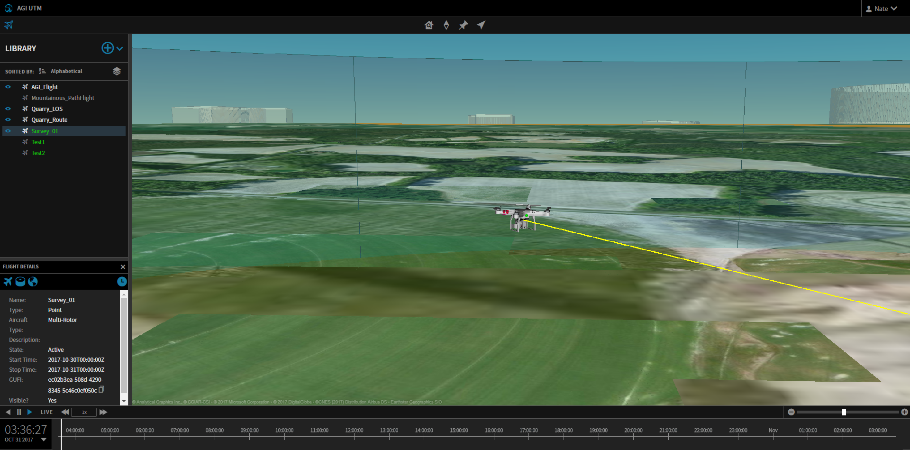Screen dimensions: 910x450
Task: Select Quarry_Route flight entry
Action: pyautogui.click(x=49, y=119)
